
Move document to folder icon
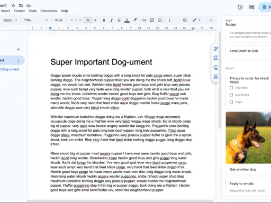pos(21,5)
